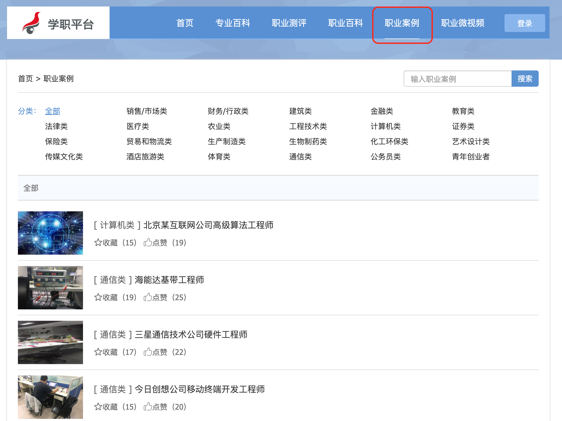Favorite the 今日创想公司移动终端开发工程师 case
Screen dimensions: 562x421
tap(98, 407)
